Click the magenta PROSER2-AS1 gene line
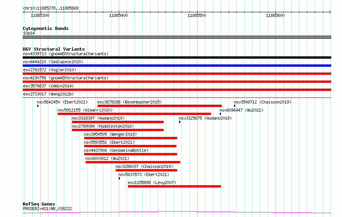Screen dimensions: 342x217 coord(177,212)
